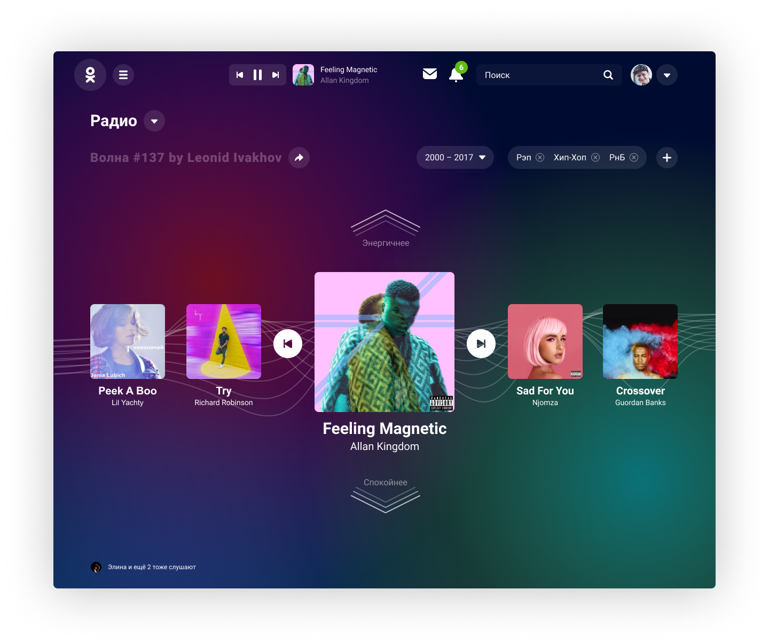769x644 pixels.
Task: Click the search magnifier icon
Action: pos(608,75)
